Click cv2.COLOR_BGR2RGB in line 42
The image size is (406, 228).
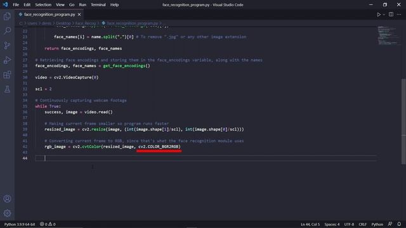(x=158, y=146)
